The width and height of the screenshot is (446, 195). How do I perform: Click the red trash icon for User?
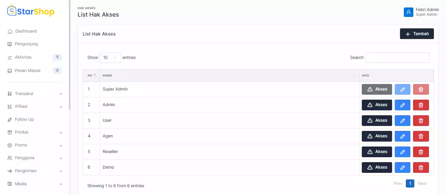click(x=421, y=120)
